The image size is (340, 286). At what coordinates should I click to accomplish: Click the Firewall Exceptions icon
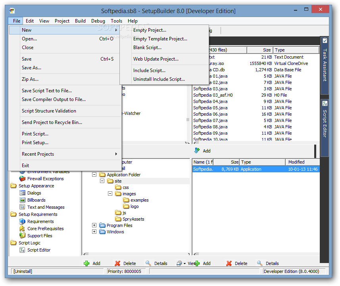click(x=22, y=179)
